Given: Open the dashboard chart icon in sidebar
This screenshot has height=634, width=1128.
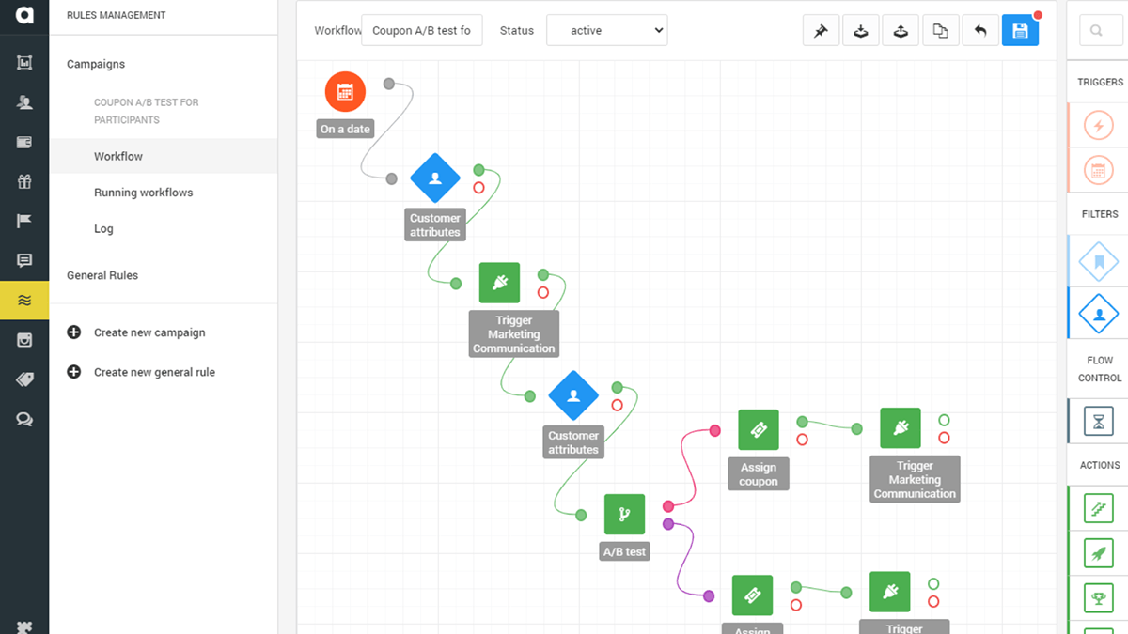Looking at the screenshot, I should click(x=24, y=63).
